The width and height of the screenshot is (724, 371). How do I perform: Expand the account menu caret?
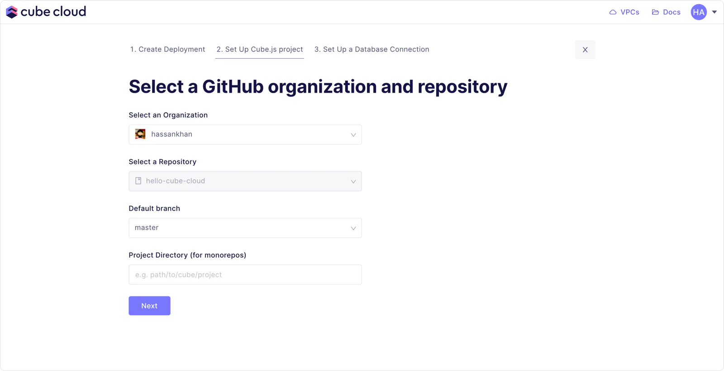pos(714,12)
